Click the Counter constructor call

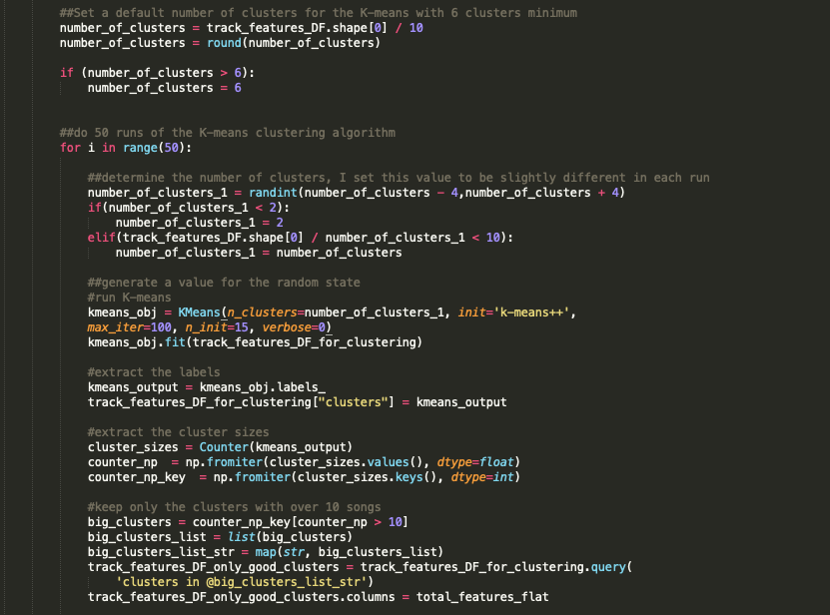(x=225, y=446)
